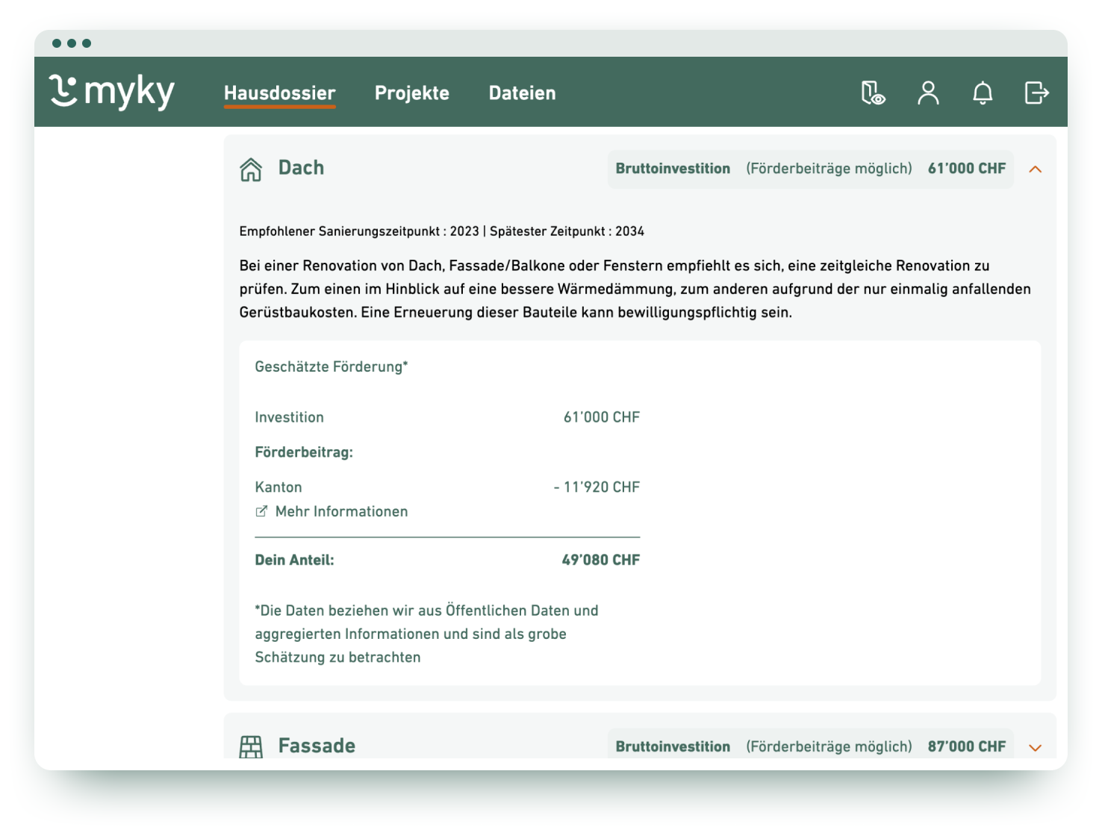Image resolution: width=1102 pixels, height=830 pixels.
Task: Collapse the Dach section chevron
Action: pyautogui.click(x=1036, y=169)
